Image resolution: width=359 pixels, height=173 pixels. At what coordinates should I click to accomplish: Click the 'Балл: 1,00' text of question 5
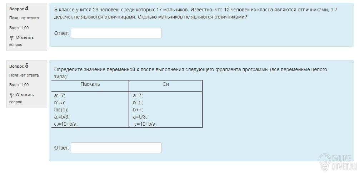click(19, 85)
